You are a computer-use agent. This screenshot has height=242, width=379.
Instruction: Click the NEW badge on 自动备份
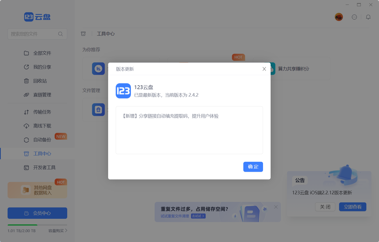click(61, 136)
